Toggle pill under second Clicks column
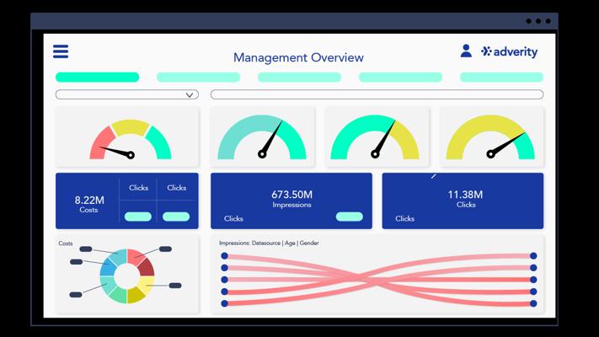599x337 pixels. 176,217
